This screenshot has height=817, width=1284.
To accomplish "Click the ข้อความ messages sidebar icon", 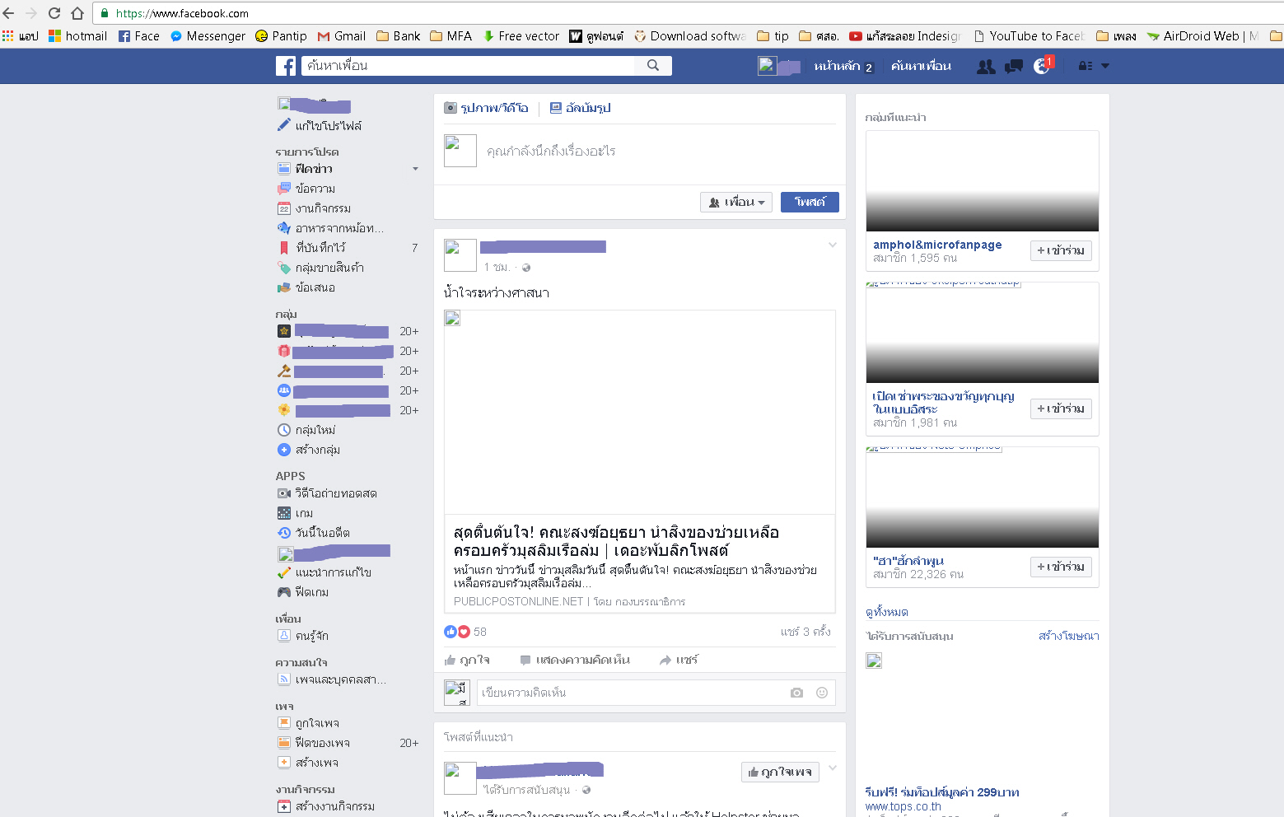I will (284, 189).
